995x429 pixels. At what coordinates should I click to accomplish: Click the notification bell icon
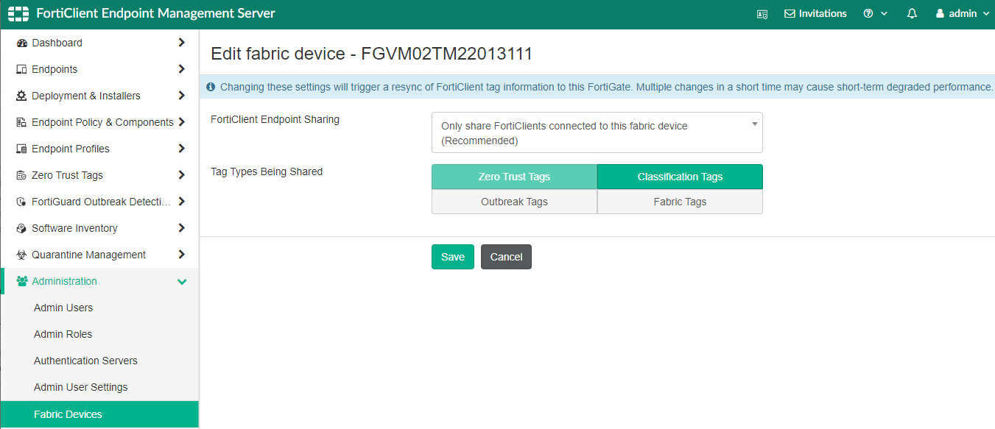[x=912, y=13]
